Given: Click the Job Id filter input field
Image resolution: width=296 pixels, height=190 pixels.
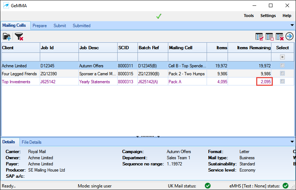Looking at the screenshot, I should click(59, 57).
